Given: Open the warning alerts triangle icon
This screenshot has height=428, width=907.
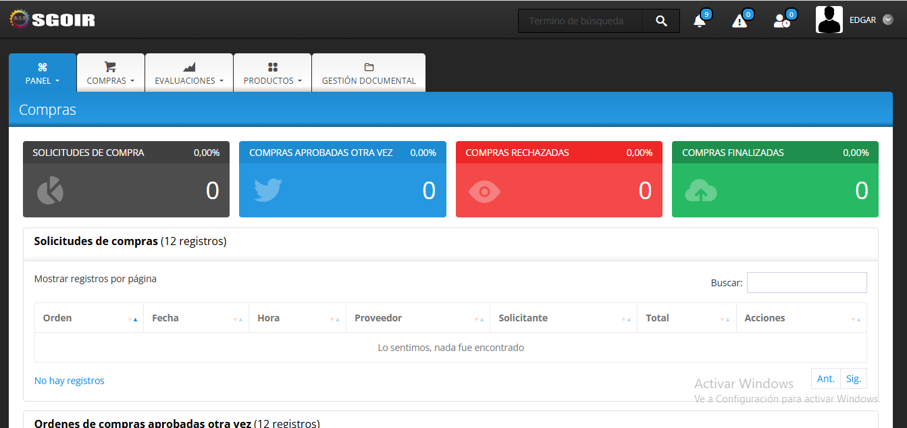Looking at the screenshot, I should 740,21.
